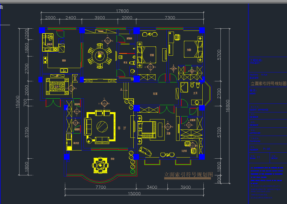This screenshot has height=204, width=287.
Task: Select the entry foyer hatched rug block
Action: pos(57,86)
